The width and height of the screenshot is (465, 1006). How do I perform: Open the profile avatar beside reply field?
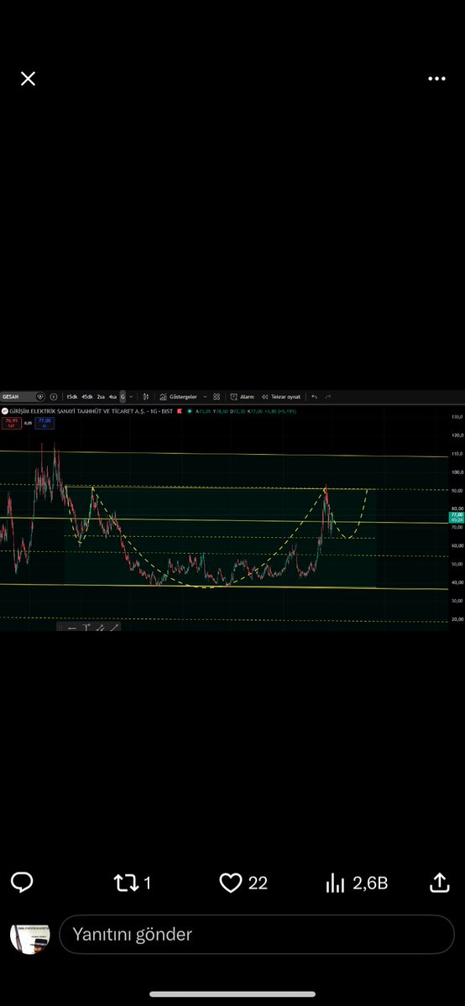pyautogui.click(x=29, y=934)
